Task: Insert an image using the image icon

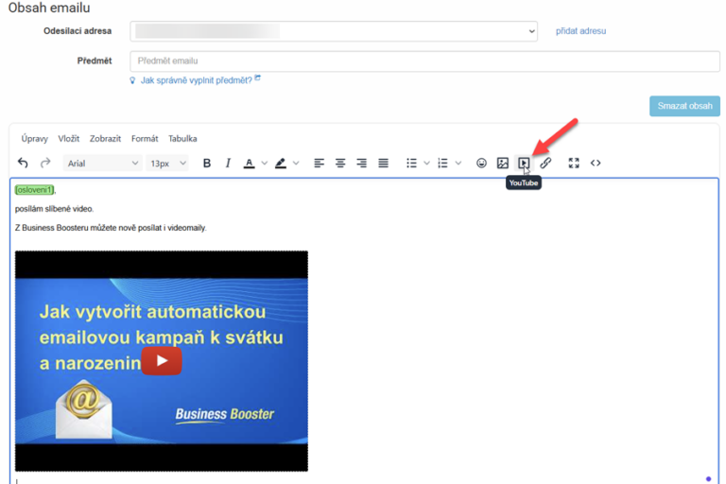Action: click(x=503, y=164)
